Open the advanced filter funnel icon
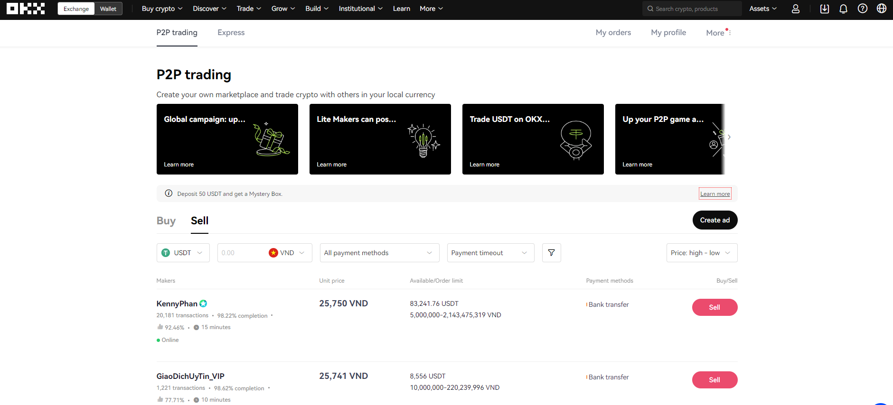 pyautogui.click(x=551, y=253)
